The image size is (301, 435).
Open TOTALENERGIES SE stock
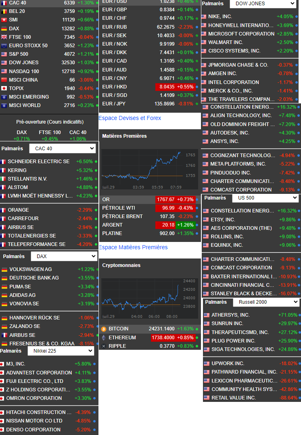49,236
